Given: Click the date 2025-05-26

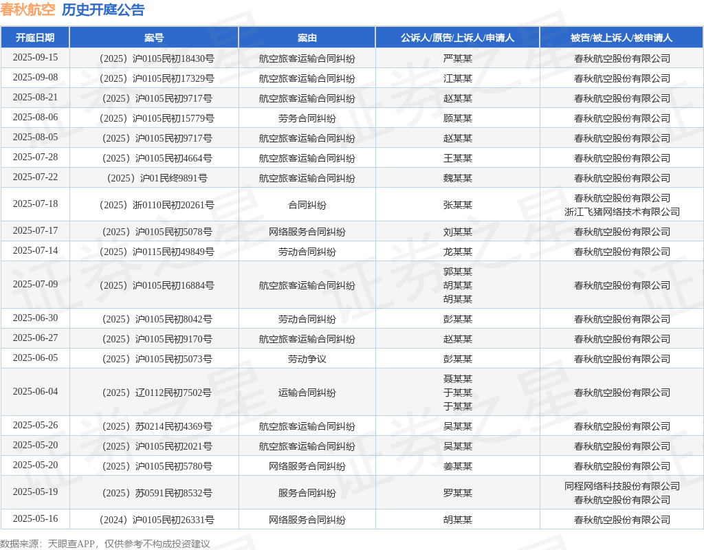Looking at the screenshot, I should (x=35, y=425).
